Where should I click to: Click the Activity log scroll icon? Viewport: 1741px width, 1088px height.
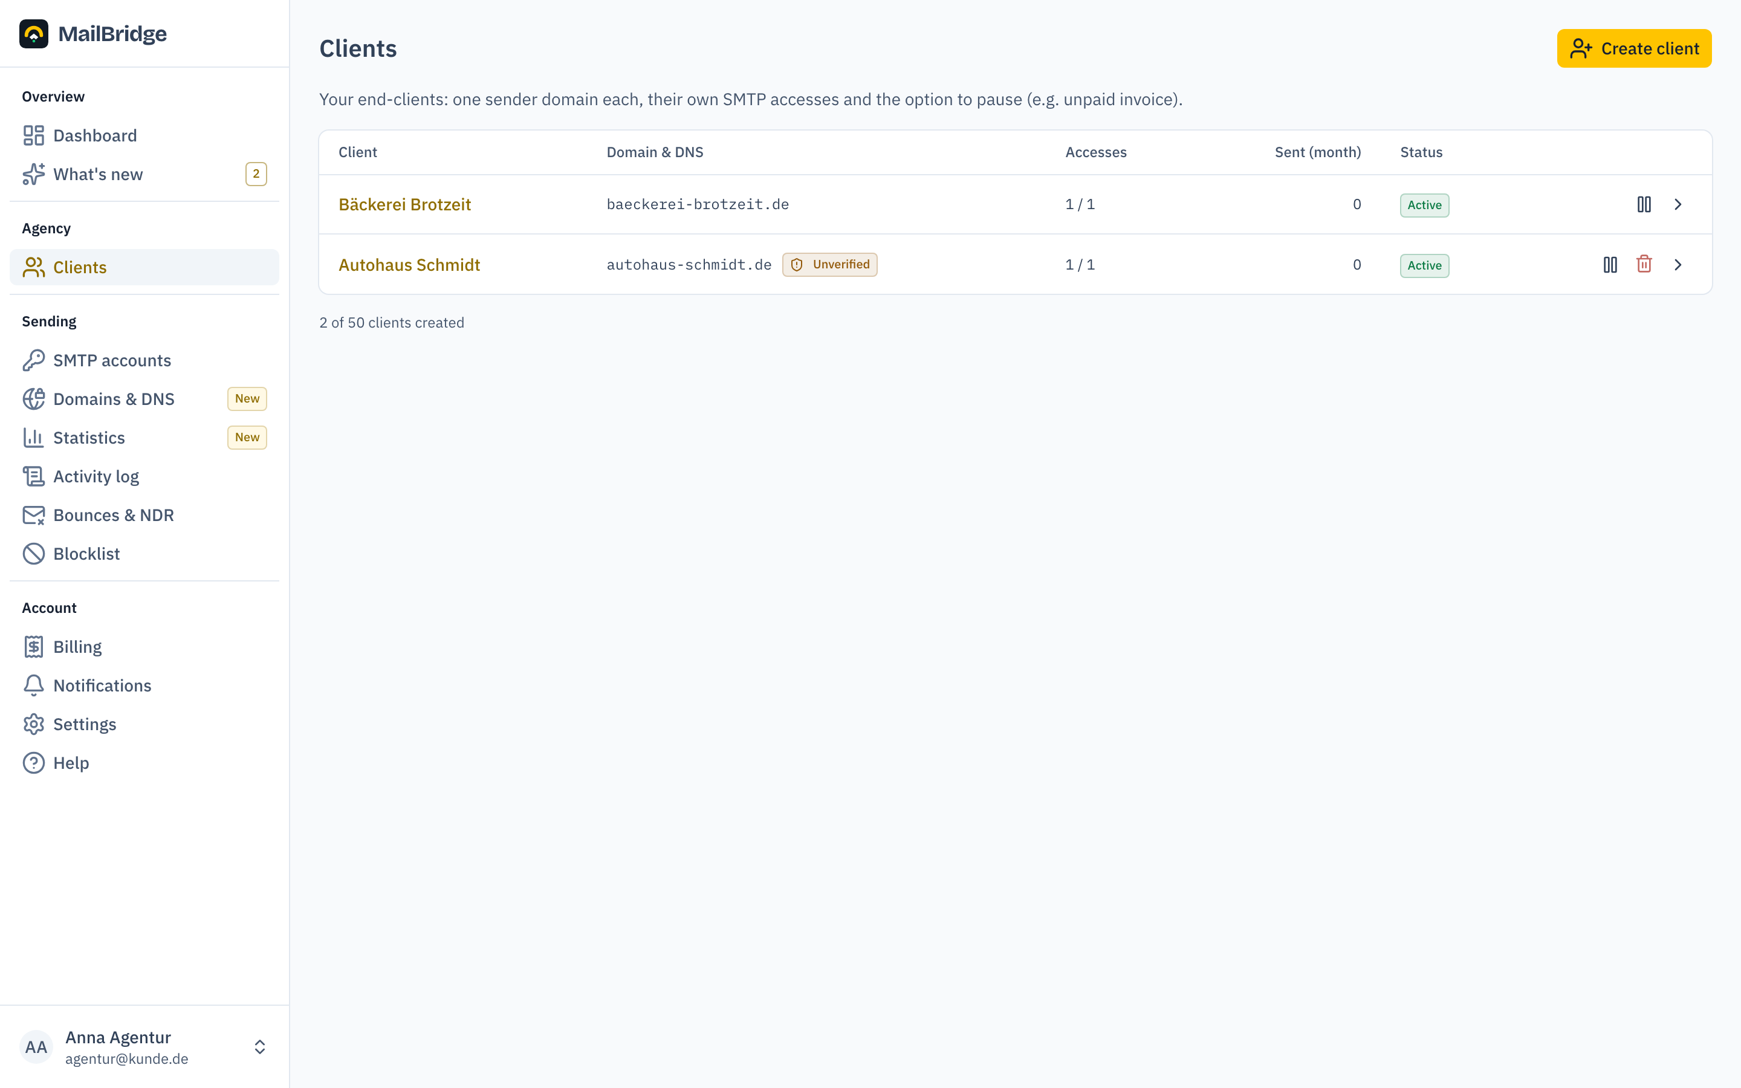(x=34, y=476)
